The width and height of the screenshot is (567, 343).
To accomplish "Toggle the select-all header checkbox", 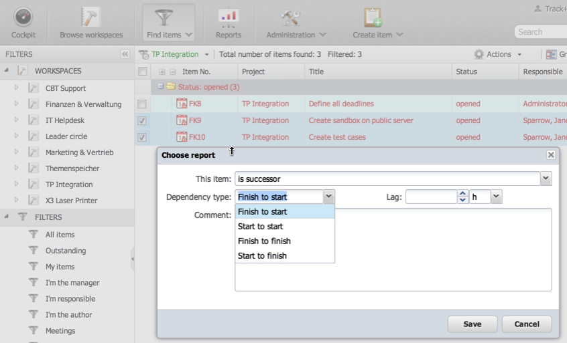I will [142, 72].
